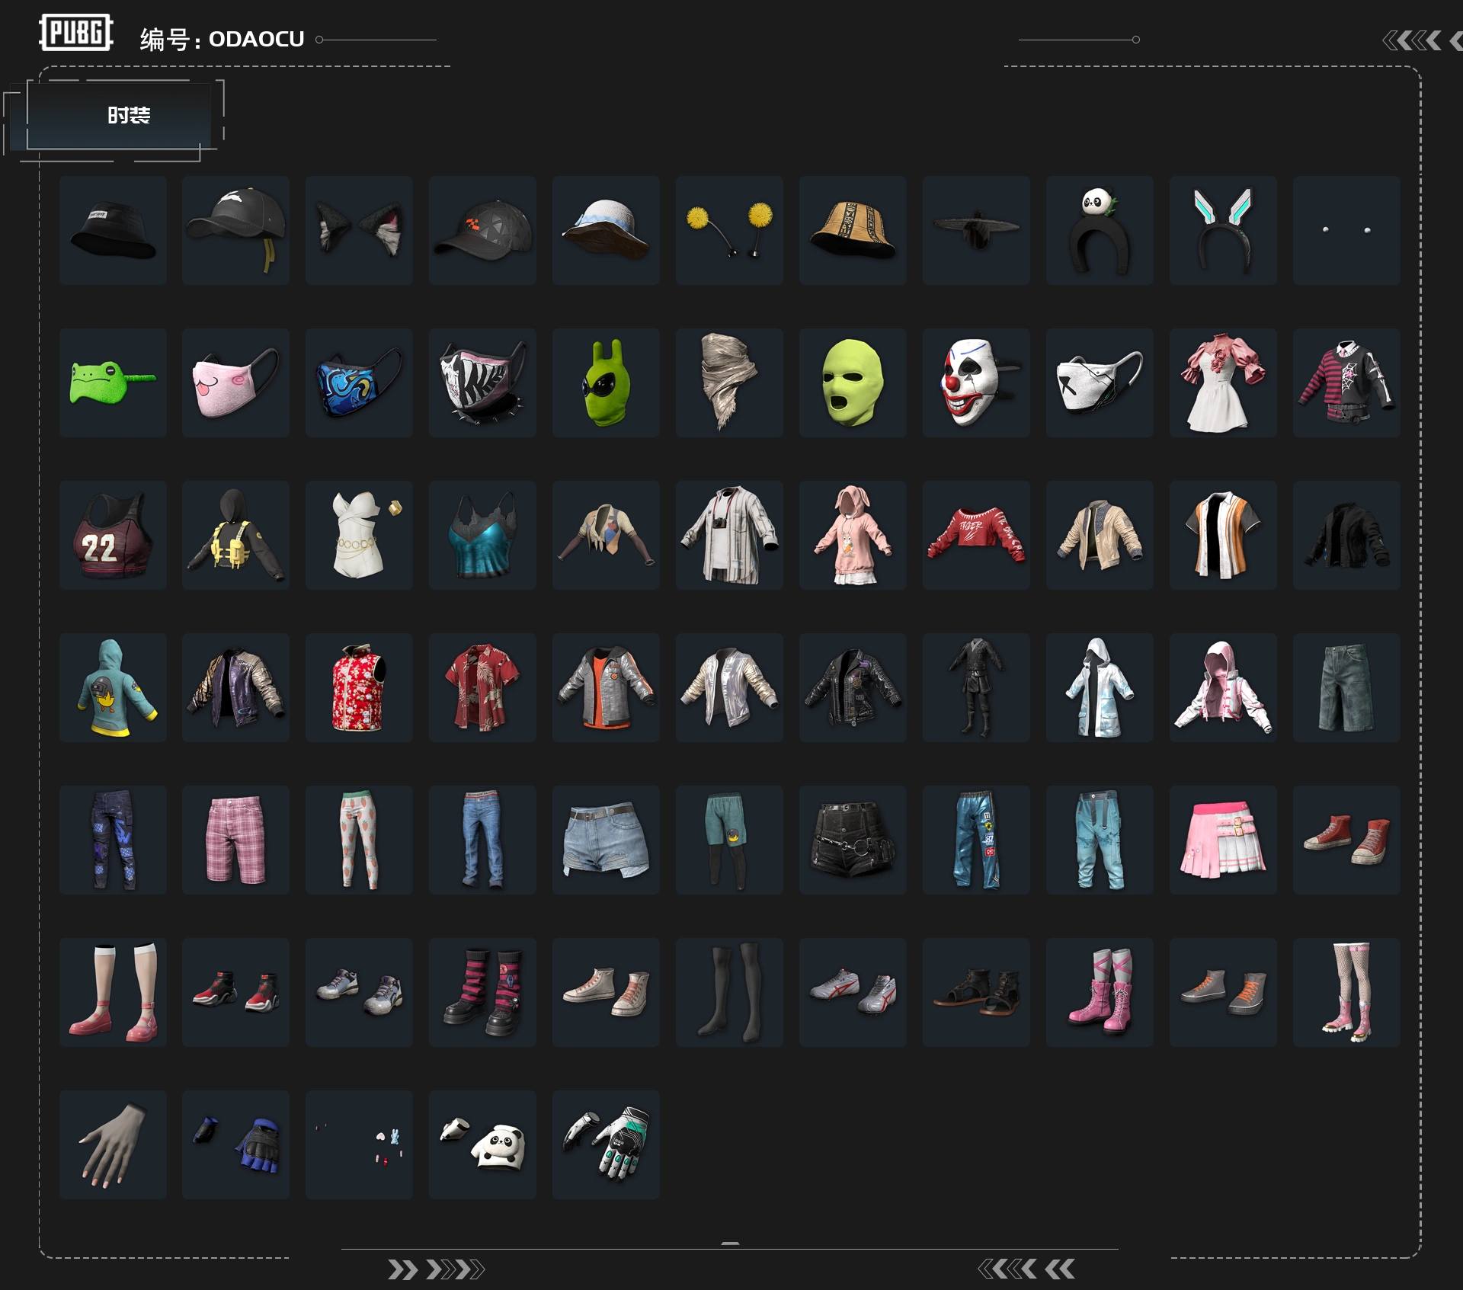Select the white lace mini dress
1463x1290 pixels.
pyautogui.click(x=359, y=535)
